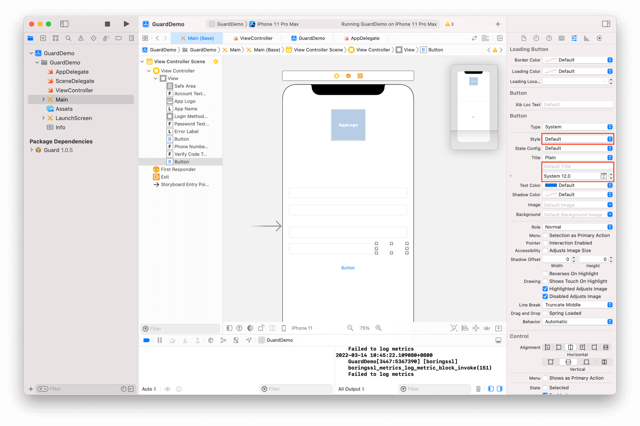Select Error Label in document outline
Viewport: 640px width, 426px height.
point(186,132)
